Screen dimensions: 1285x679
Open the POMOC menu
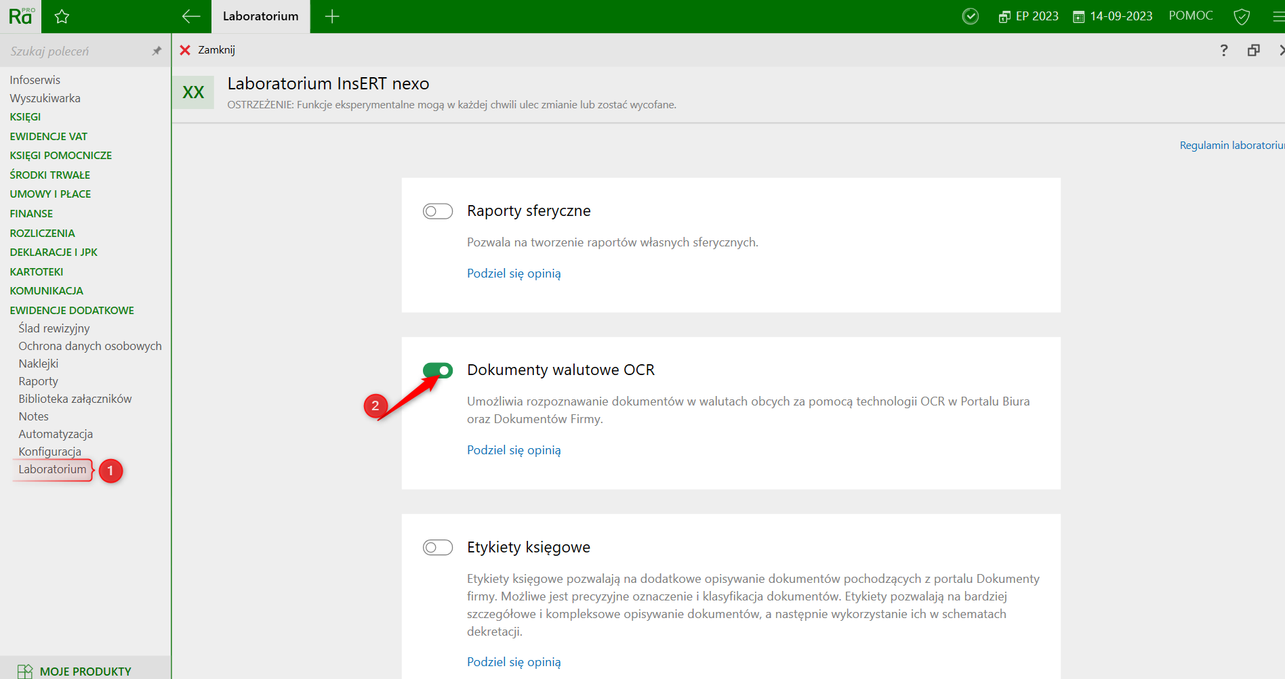pyautogui.click(x=1190, y=16)
